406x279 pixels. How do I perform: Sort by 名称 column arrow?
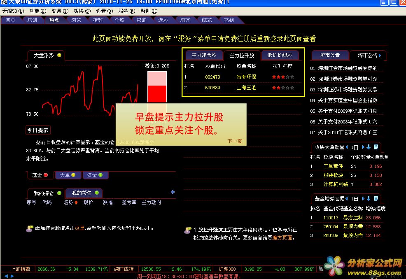[76, 202]
